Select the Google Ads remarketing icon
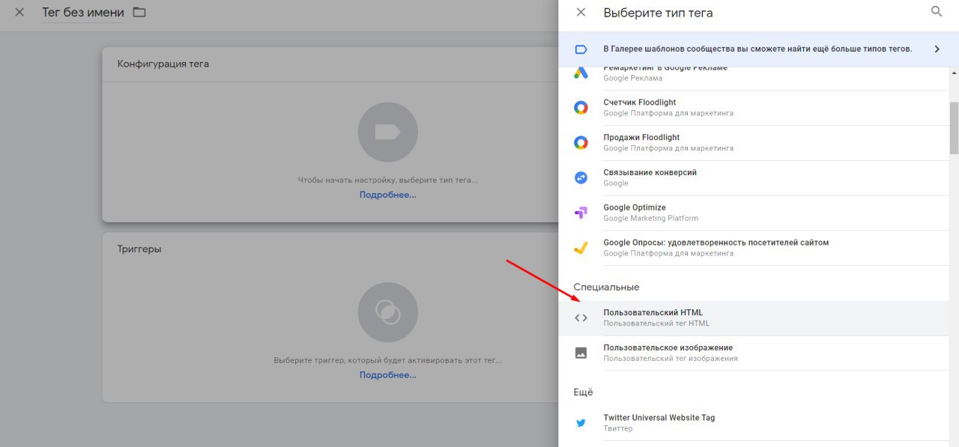 click(581, 73)
